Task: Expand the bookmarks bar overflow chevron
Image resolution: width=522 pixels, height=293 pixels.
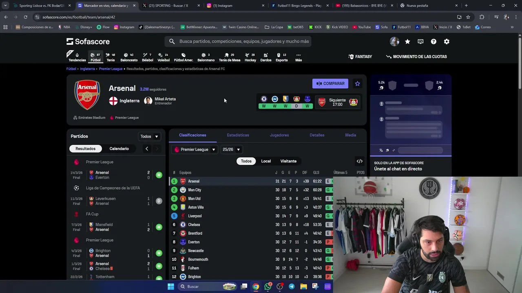Action: coord(512,27)
